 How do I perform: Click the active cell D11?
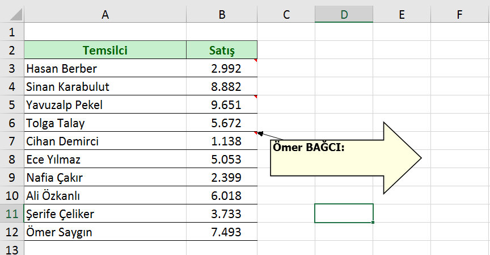(344, 214)
